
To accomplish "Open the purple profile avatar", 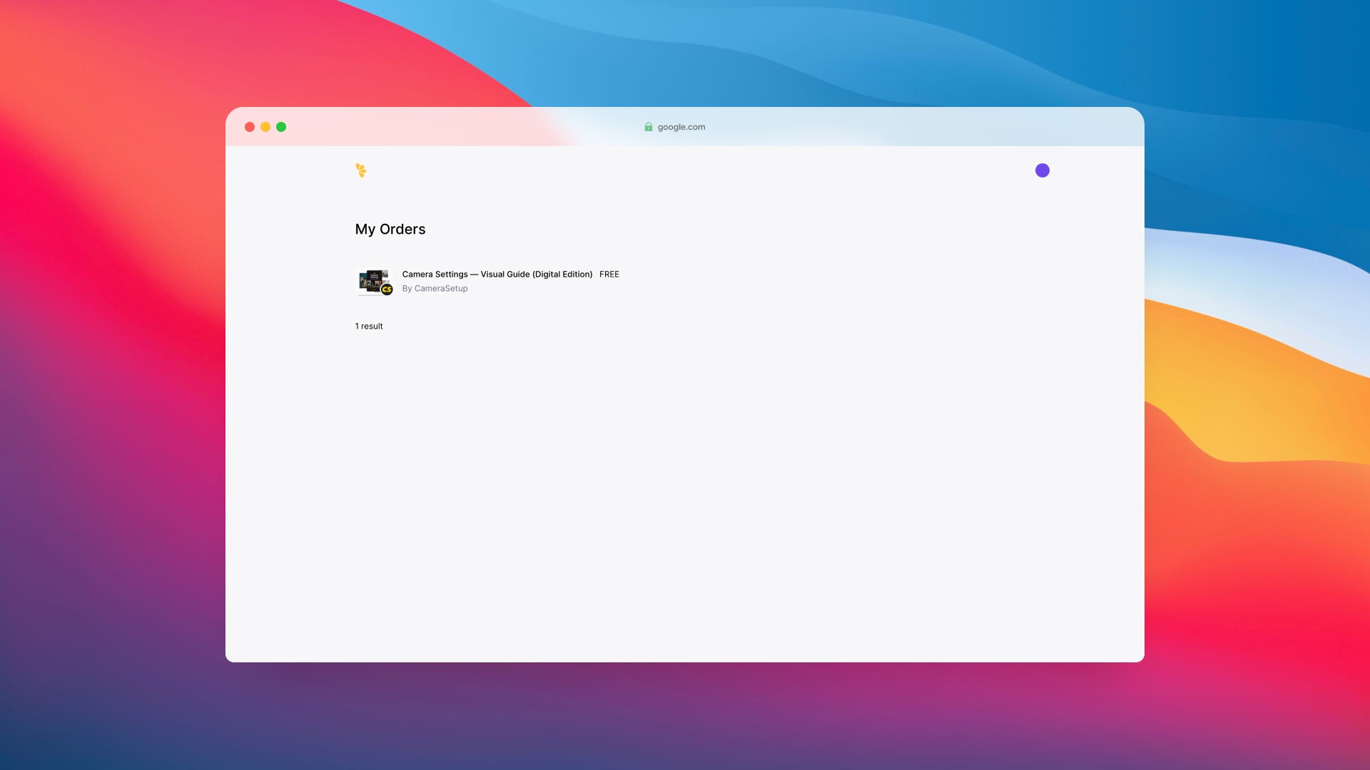I will click(x=1042, y=170).
